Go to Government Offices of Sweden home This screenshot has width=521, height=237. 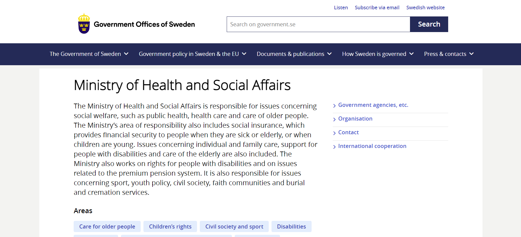click(144, 24)
